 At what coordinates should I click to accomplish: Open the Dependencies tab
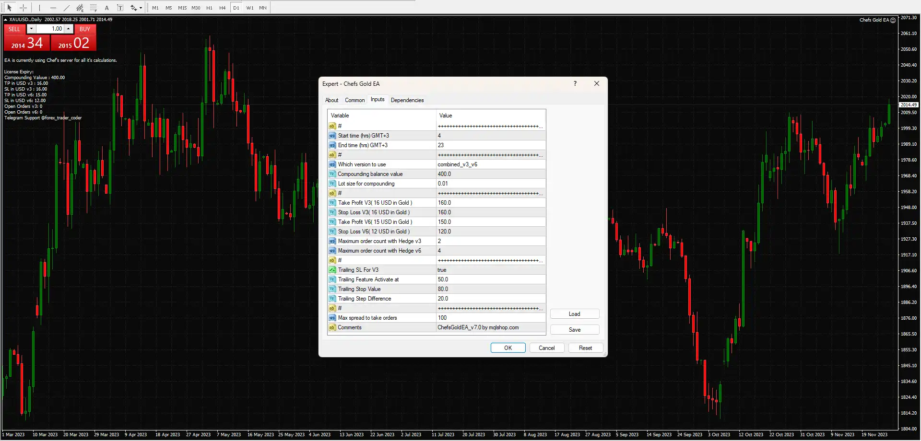point(407,100)
